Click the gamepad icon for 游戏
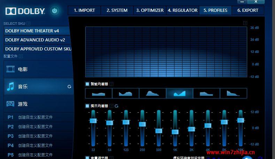 (x=10, y=104)
